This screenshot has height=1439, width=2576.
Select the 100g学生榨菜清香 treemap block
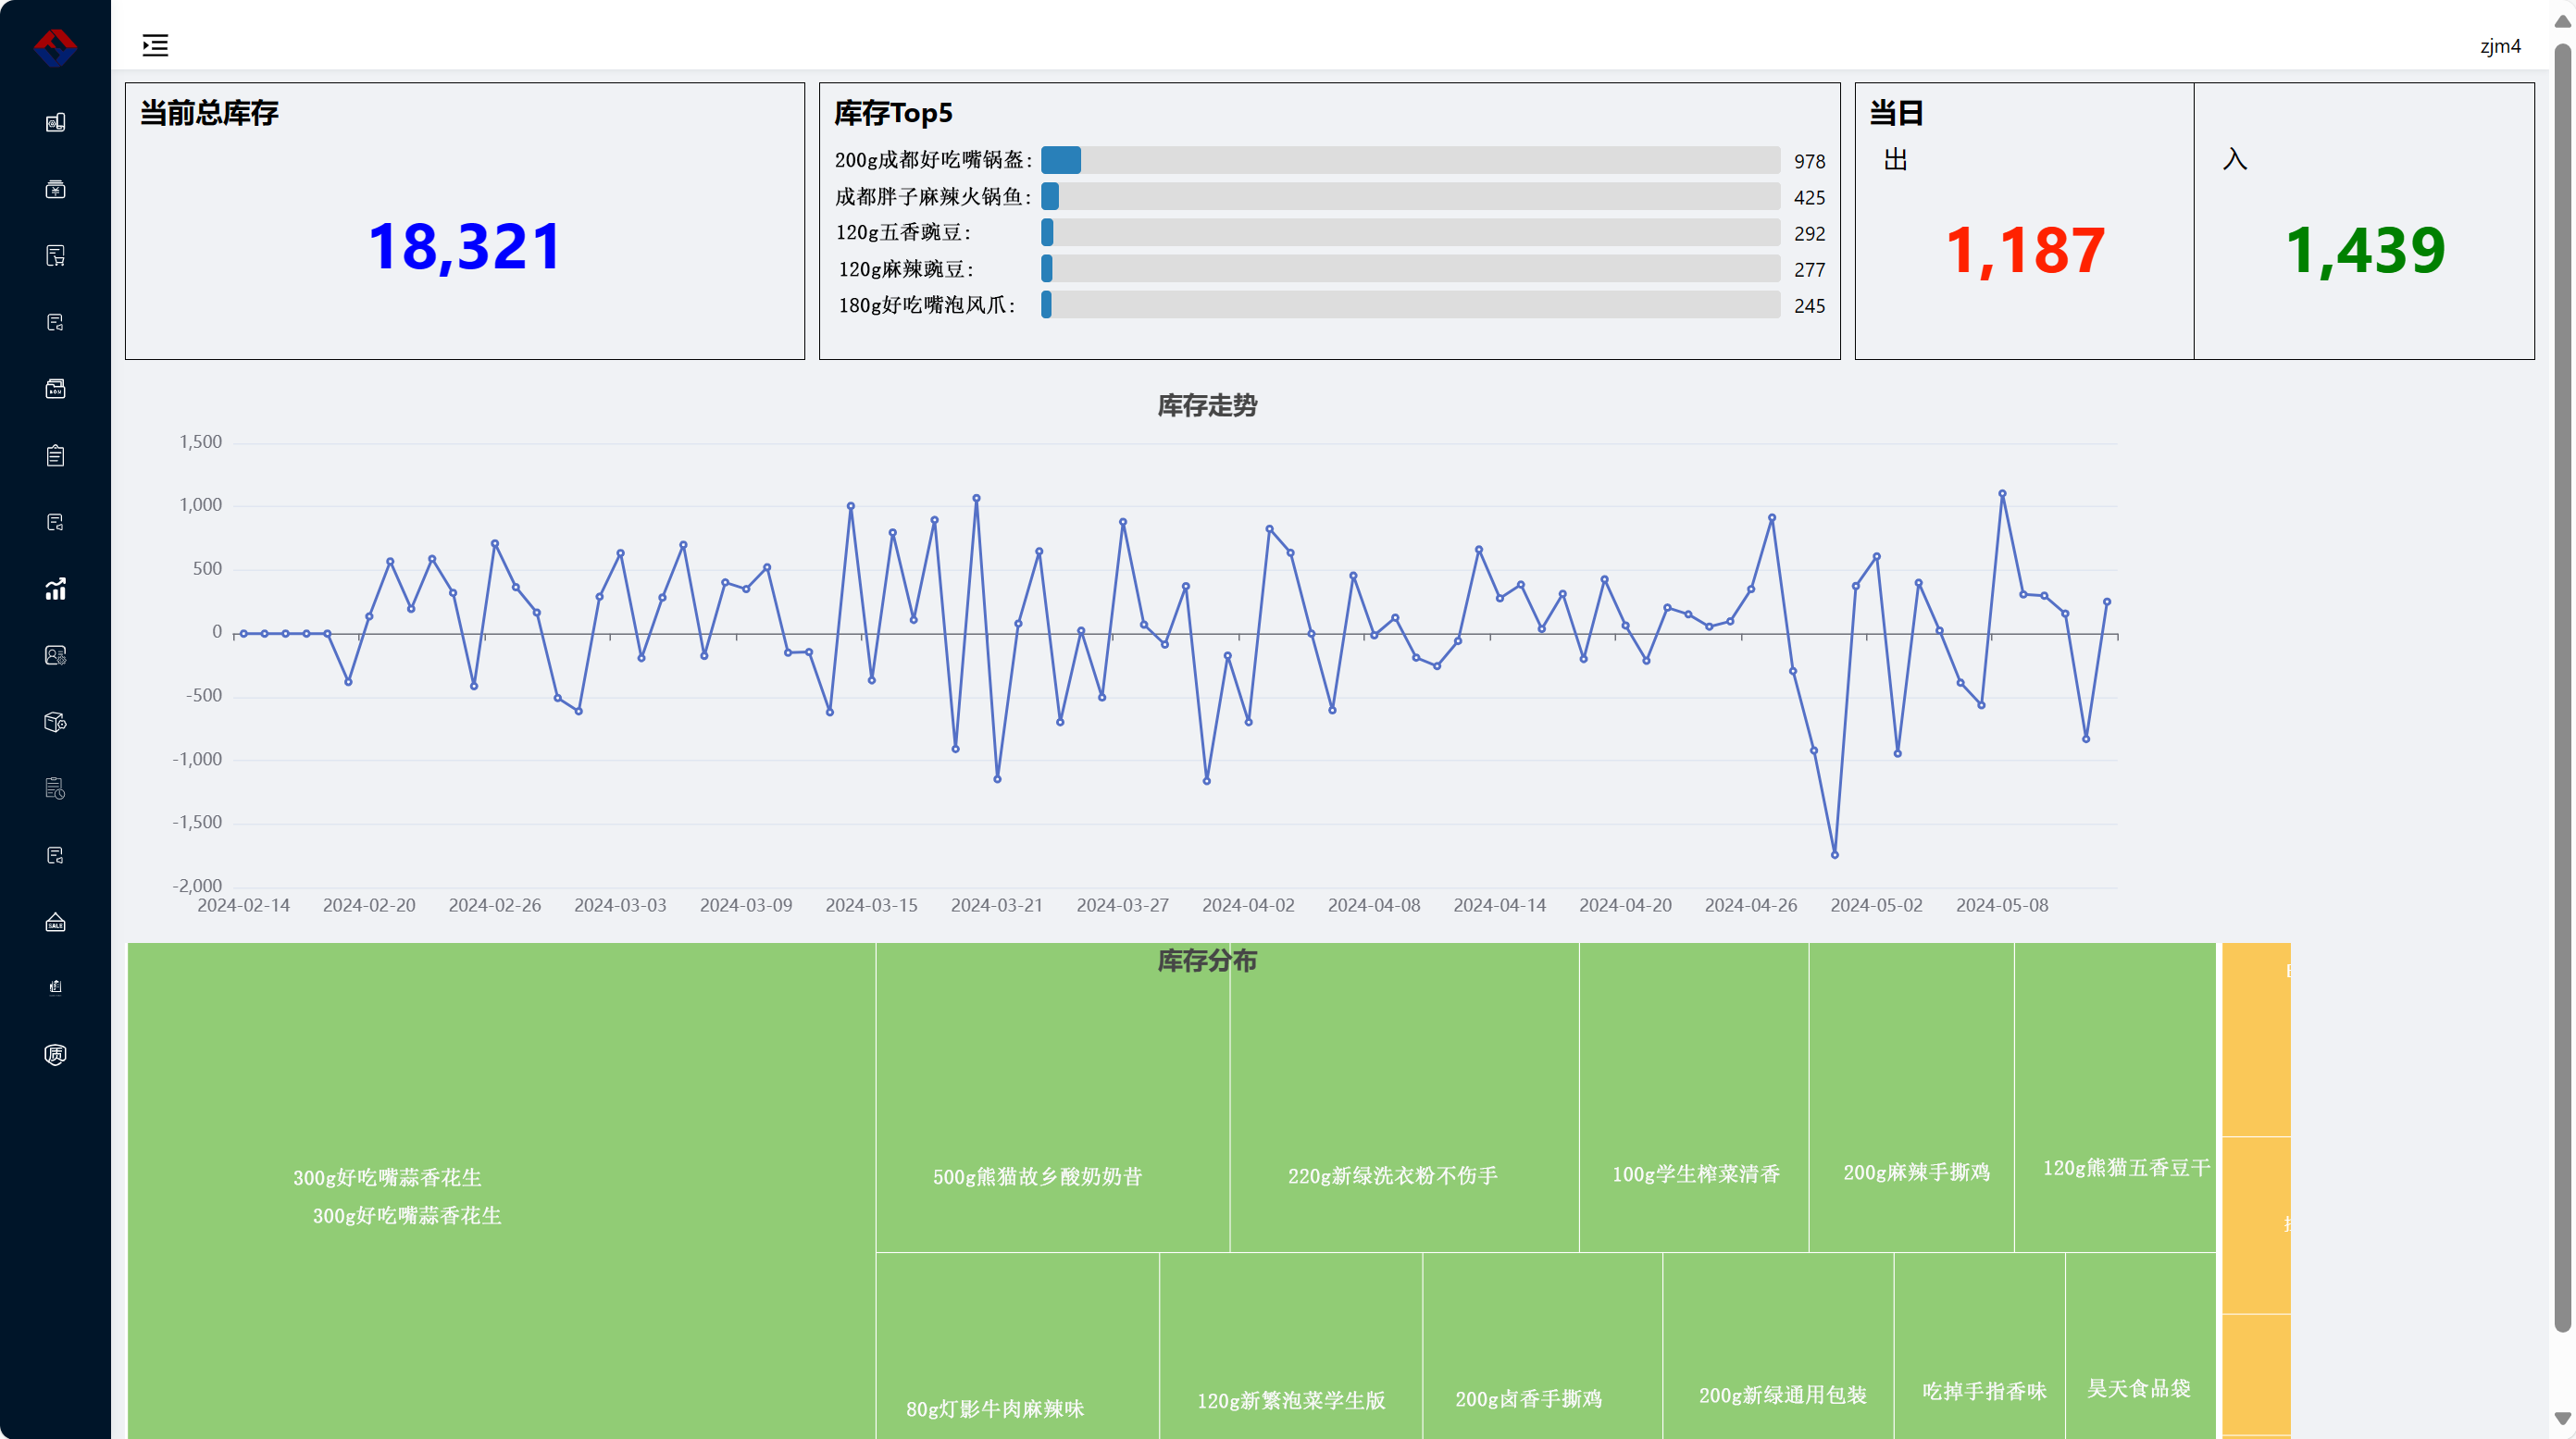[1695, 1097]
